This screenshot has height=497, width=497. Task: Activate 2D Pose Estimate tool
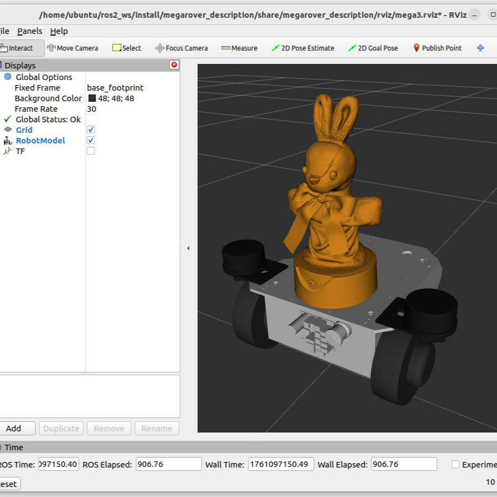click(302, 48)
